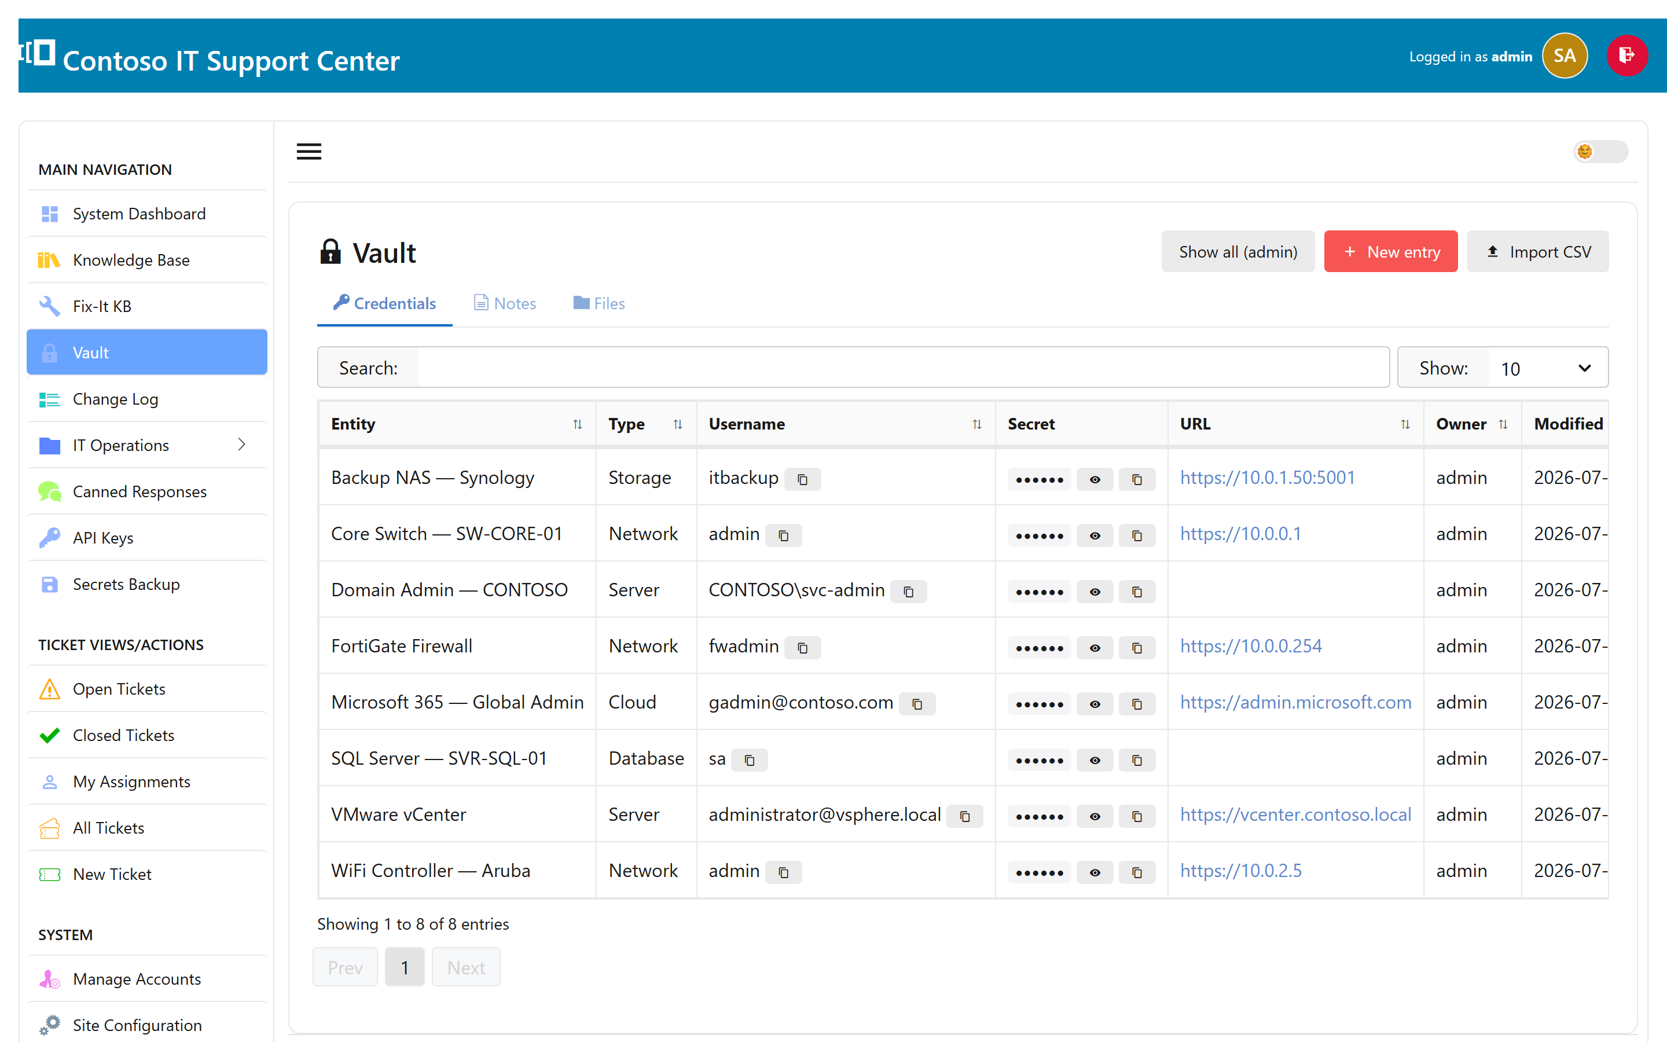Reveal secret for FortiGate Firewall
The height and width of the screenshot is (1042, 1667).
[1095, 648]
